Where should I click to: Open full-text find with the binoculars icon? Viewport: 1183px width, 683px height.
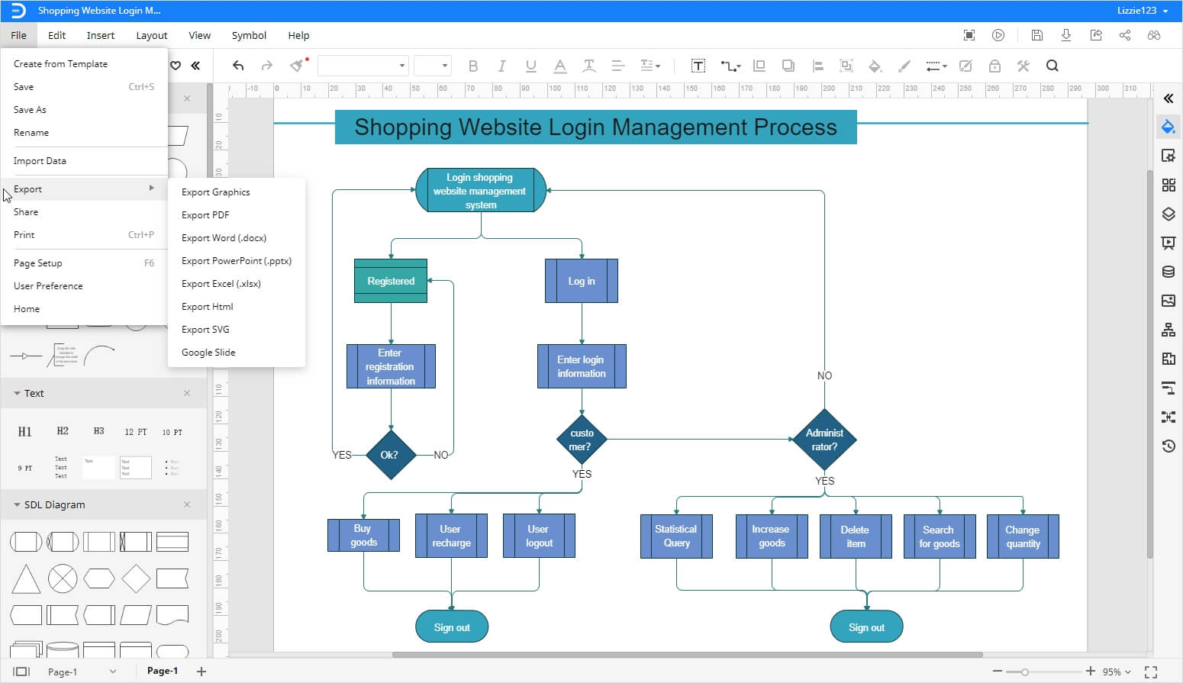point(1153,35)
